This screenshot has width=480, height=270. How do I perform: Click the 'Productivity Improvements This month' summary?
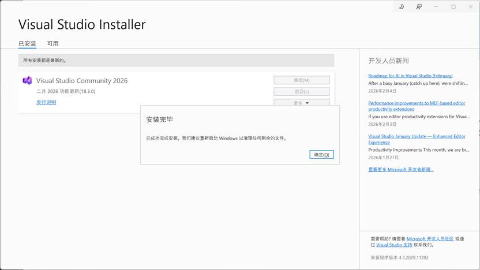click(x=418, y=149)
